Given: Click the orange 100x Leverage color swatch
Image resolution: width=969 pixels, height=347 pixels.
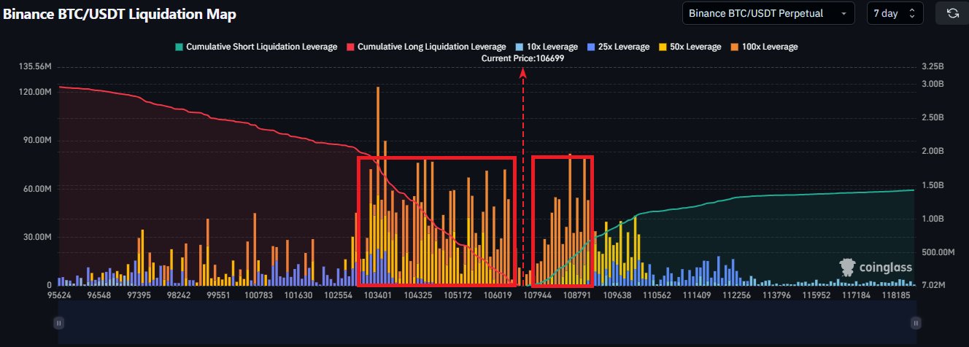Looking at the screenshot, I should pos(735,47).
